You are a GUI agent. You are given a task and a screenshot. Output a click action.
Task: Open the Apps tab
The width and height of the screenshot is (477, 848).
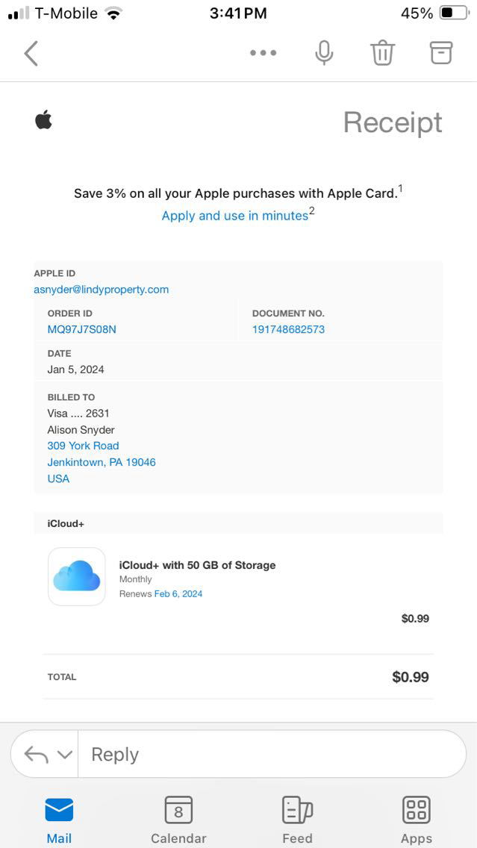tap(416, 819)
